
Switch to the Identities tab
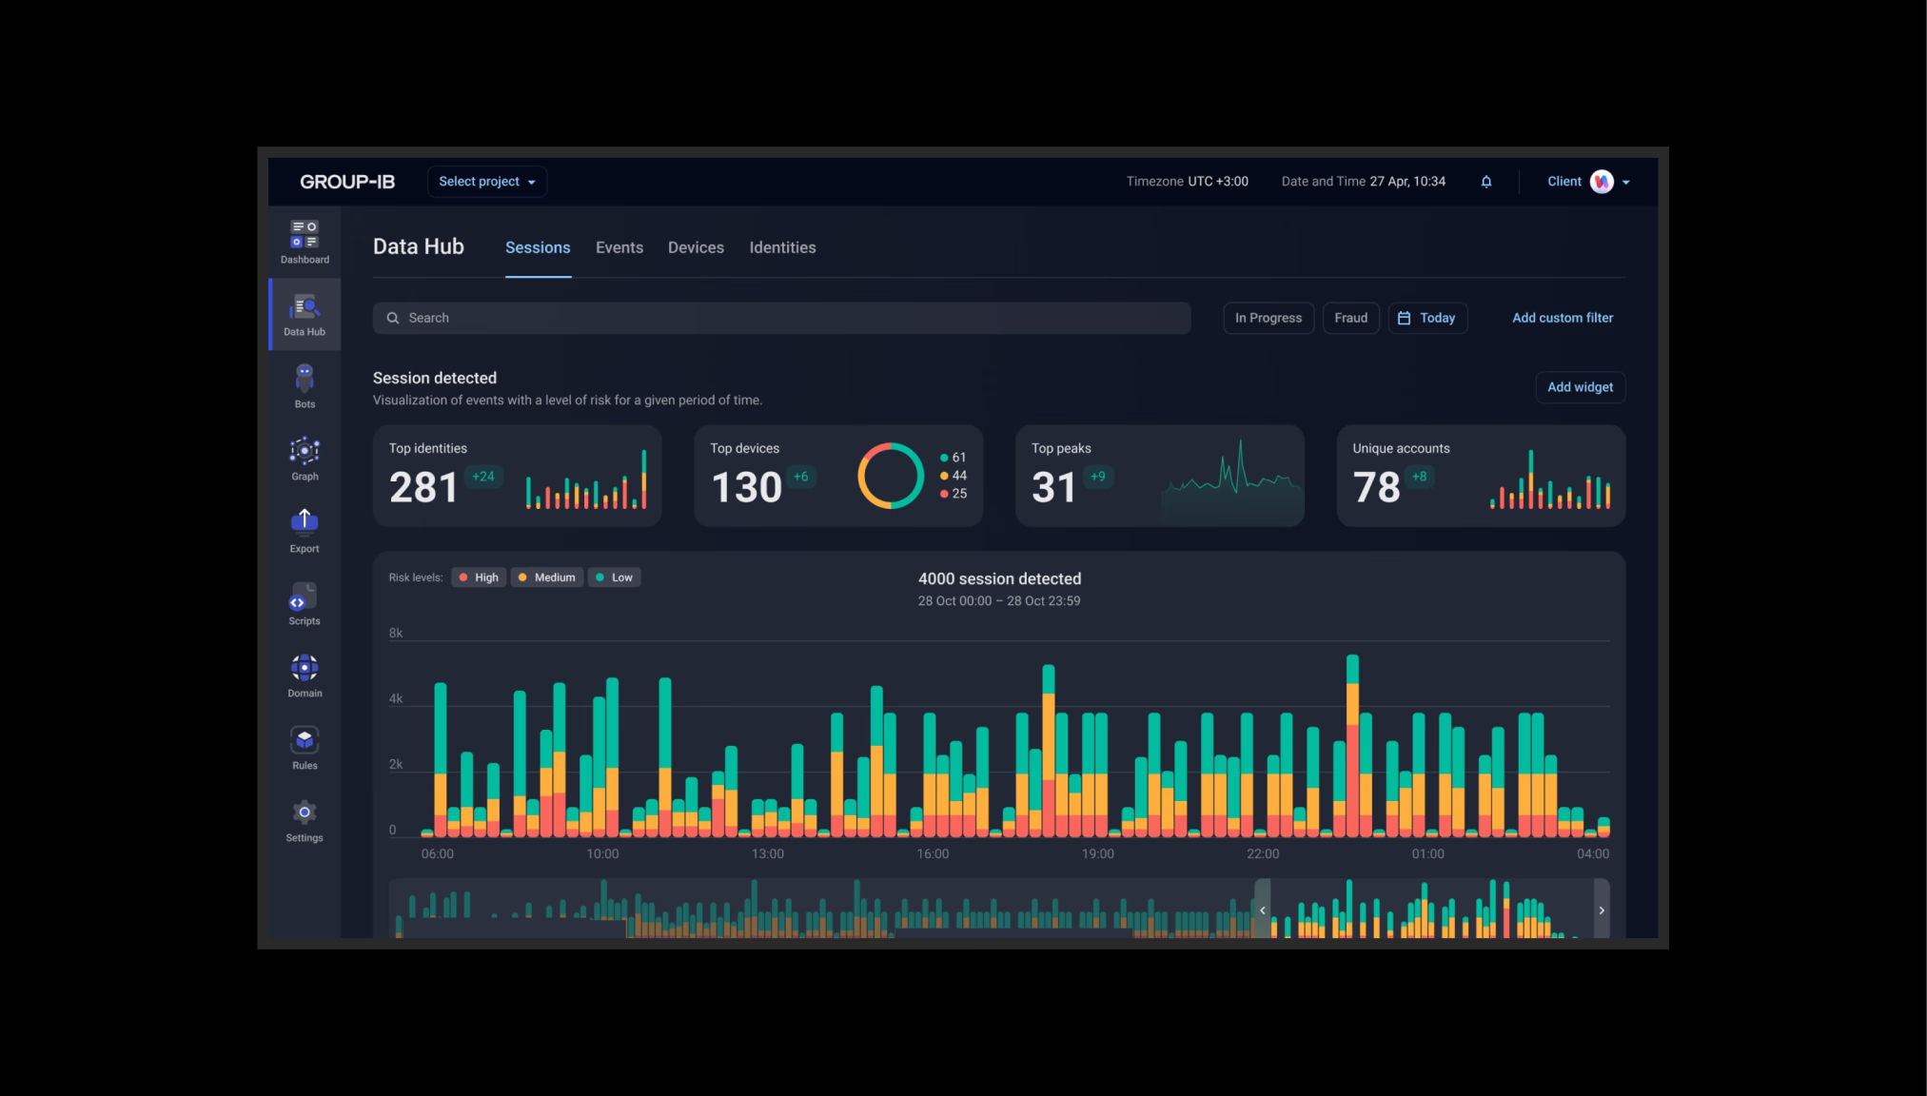(x=782, y=247)
